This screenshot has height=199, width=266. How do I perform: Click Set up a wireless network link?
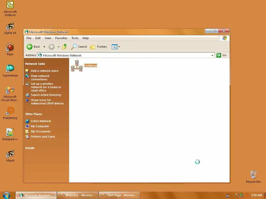(x=46, y=87)
